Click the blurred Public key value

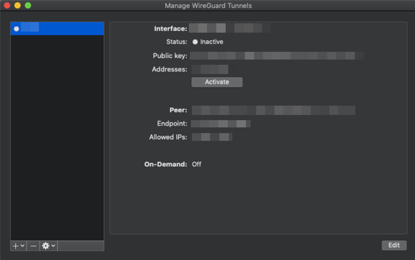[276, 55]
